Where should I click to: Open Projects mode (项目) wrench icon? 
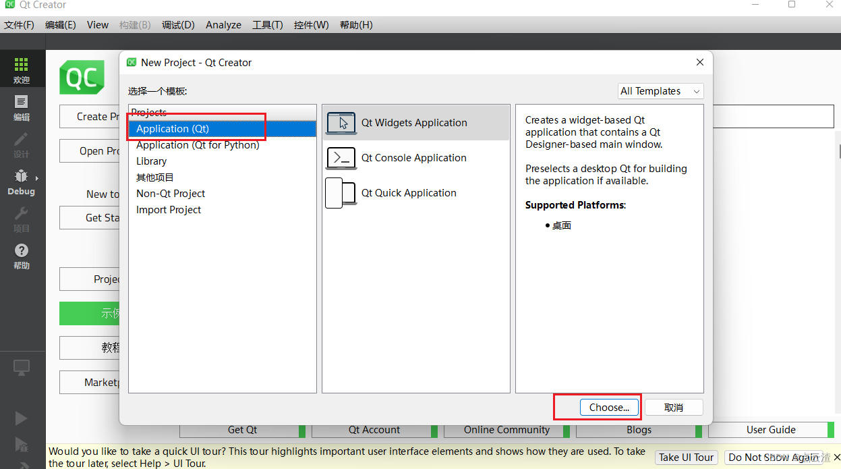(21, 213)
